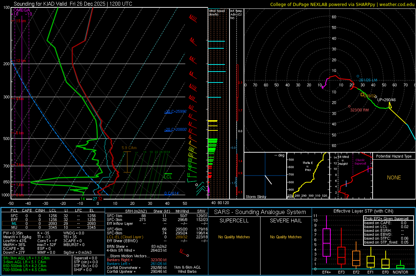Click the Bunkers left-mover blue circle on hodograph
Screen dimensions: 416x276
[x=357, y=76]
